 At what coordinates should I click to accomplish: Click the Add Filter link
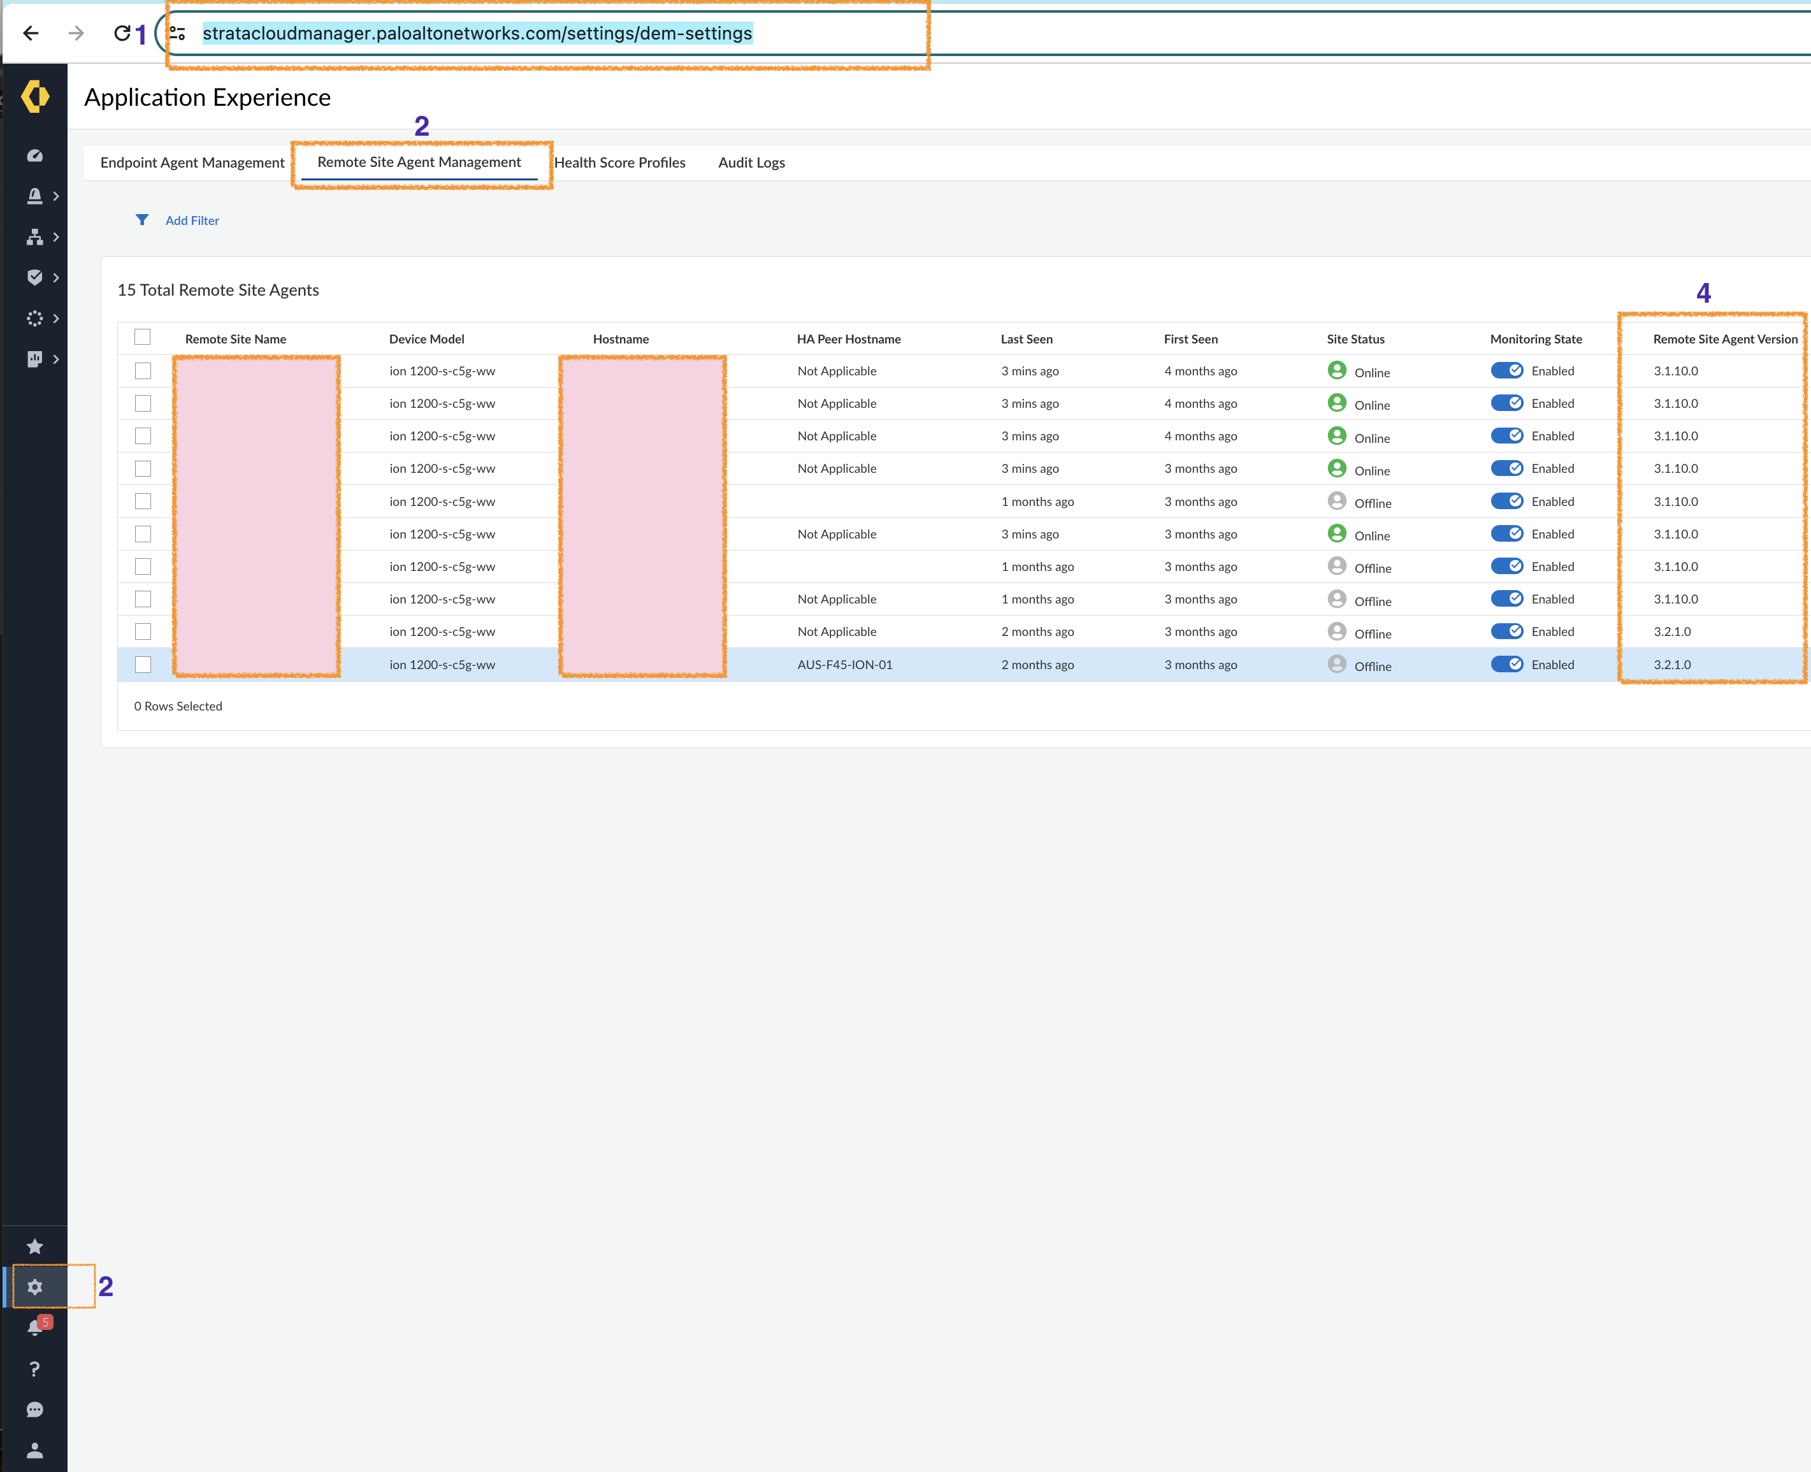192,220
